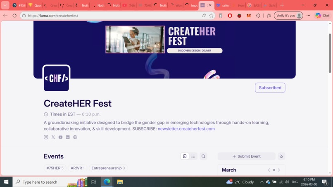Click Microsoft Edge taskbar icon
Image resolution: width=333 pixels, height=187 pixels.
pyautogui.click(x=107, y=182)
